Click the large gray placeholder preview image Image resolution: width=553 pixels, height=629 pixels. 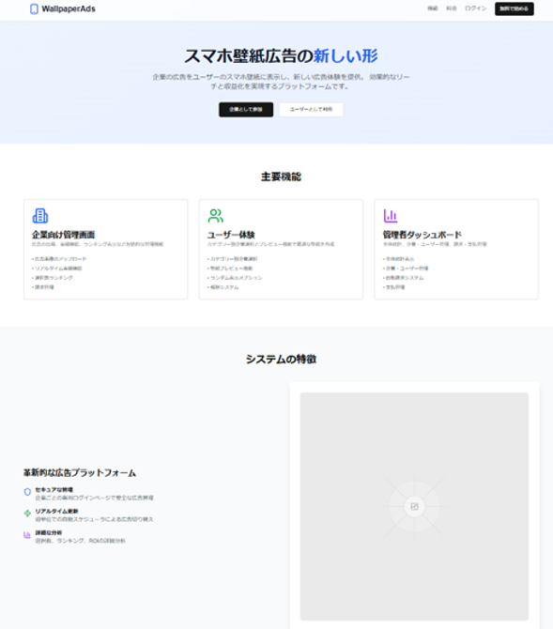(414, 506)
